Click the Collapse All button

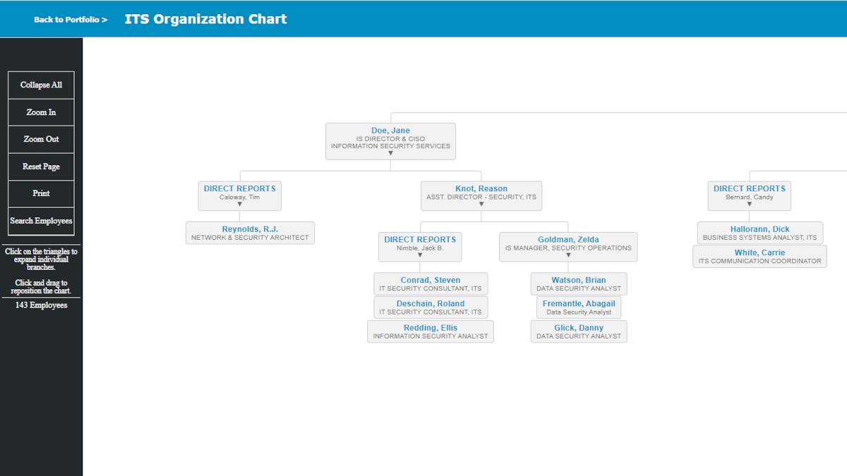click(40, 85)
